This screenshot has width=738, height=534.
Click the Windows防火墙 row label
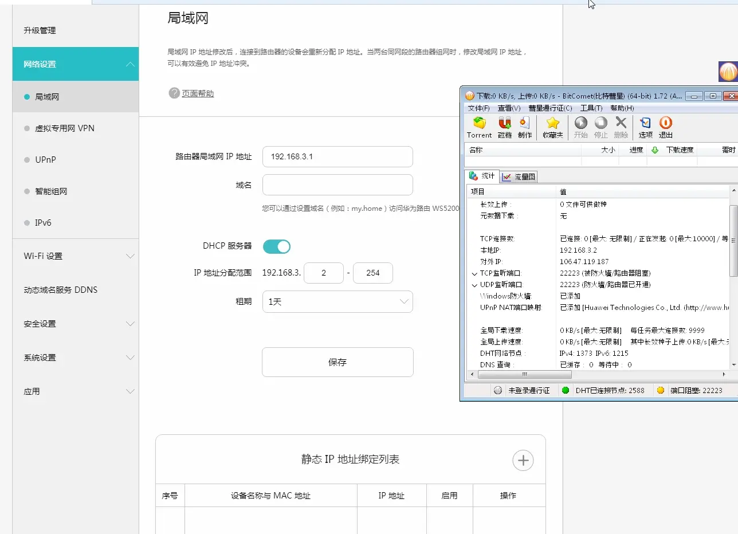(506, 296)
